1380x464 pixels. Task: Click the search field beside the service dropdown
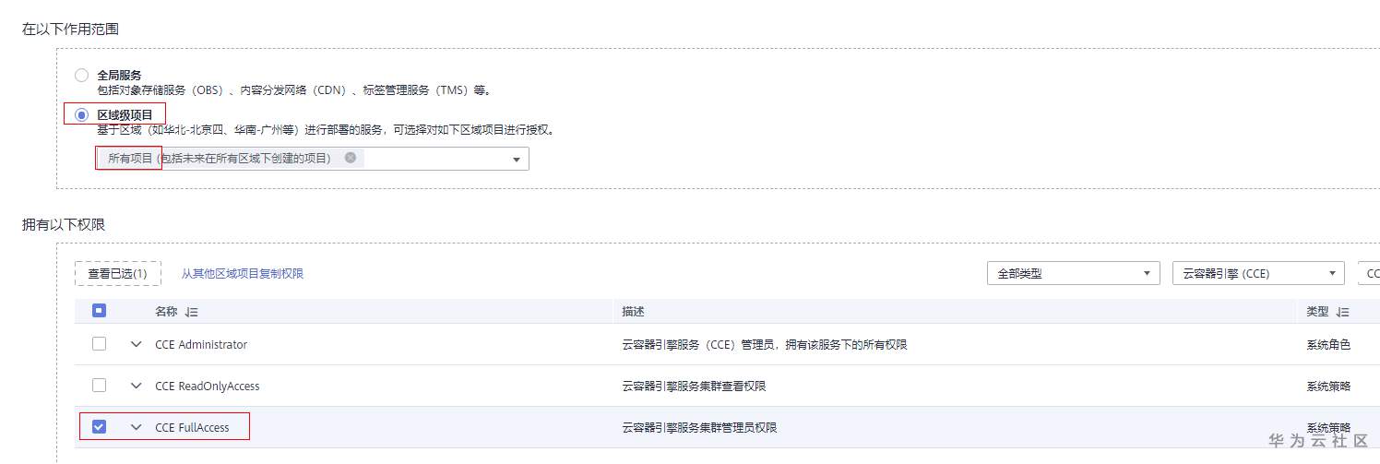point(1369,273)
